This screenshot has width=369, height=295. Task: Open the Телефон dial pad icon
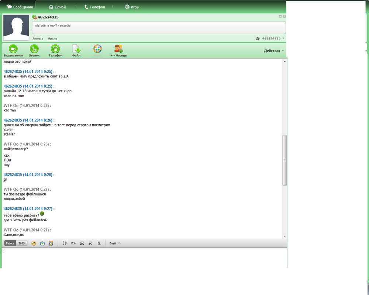(x=55, y=49)
